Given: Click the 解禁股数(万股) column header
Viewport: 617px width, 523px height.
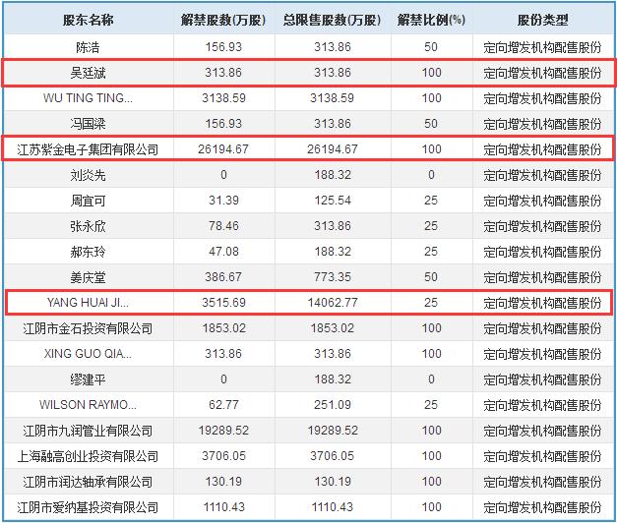Looking at the screenshot, I should 223,20.
